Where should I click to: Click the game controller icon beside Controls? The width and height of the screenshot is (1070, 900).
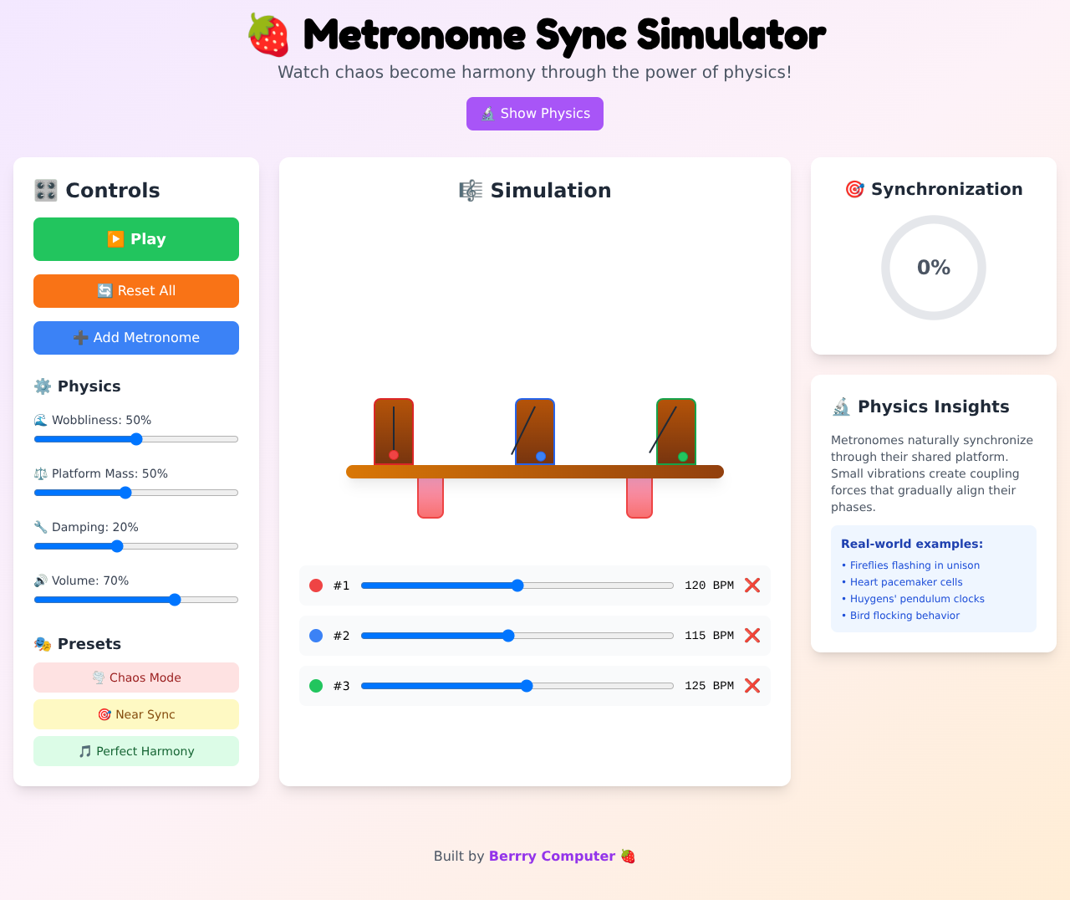click(x=46, y=190)
